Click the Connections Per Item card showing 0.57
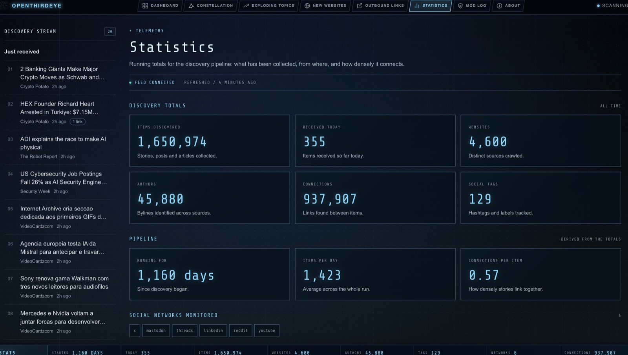 pos(541,274)
